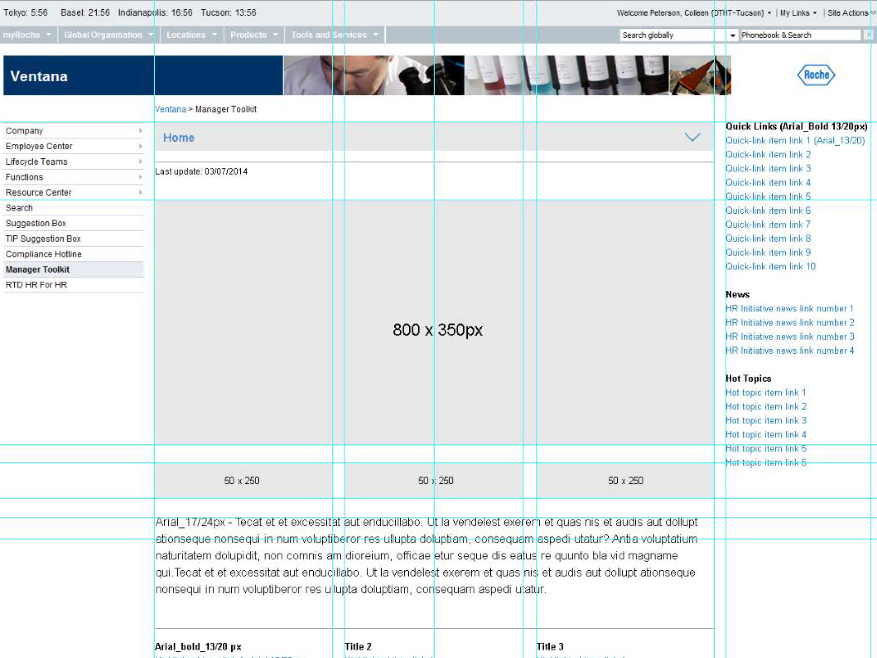Viewport: 877px width, 658px height.
Task: Open the Locations menu
Action: tap(192, 35)
